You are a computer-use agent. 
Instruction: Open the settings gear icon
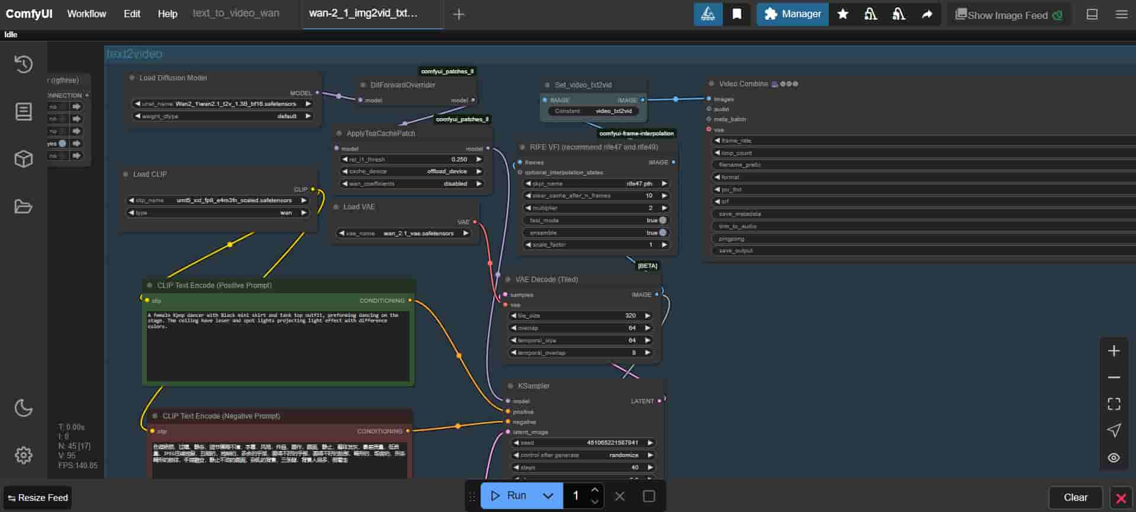click(24, 455)
